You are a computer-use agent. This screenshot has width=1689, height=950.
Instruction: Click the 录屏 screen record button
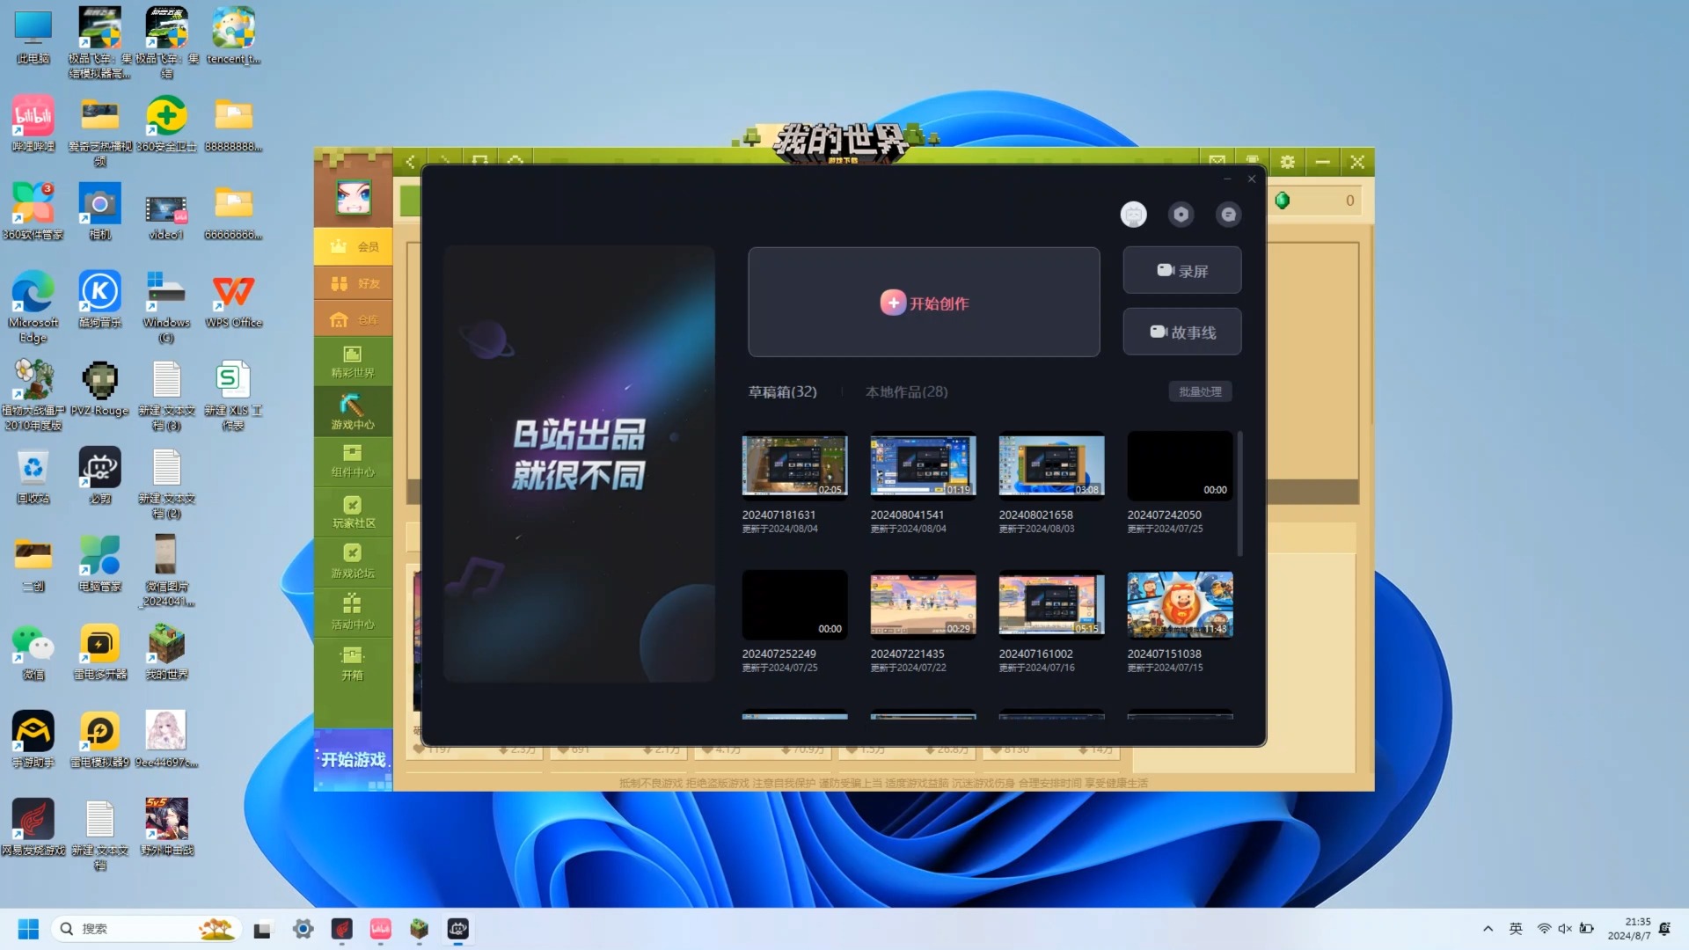(1181, 271)
